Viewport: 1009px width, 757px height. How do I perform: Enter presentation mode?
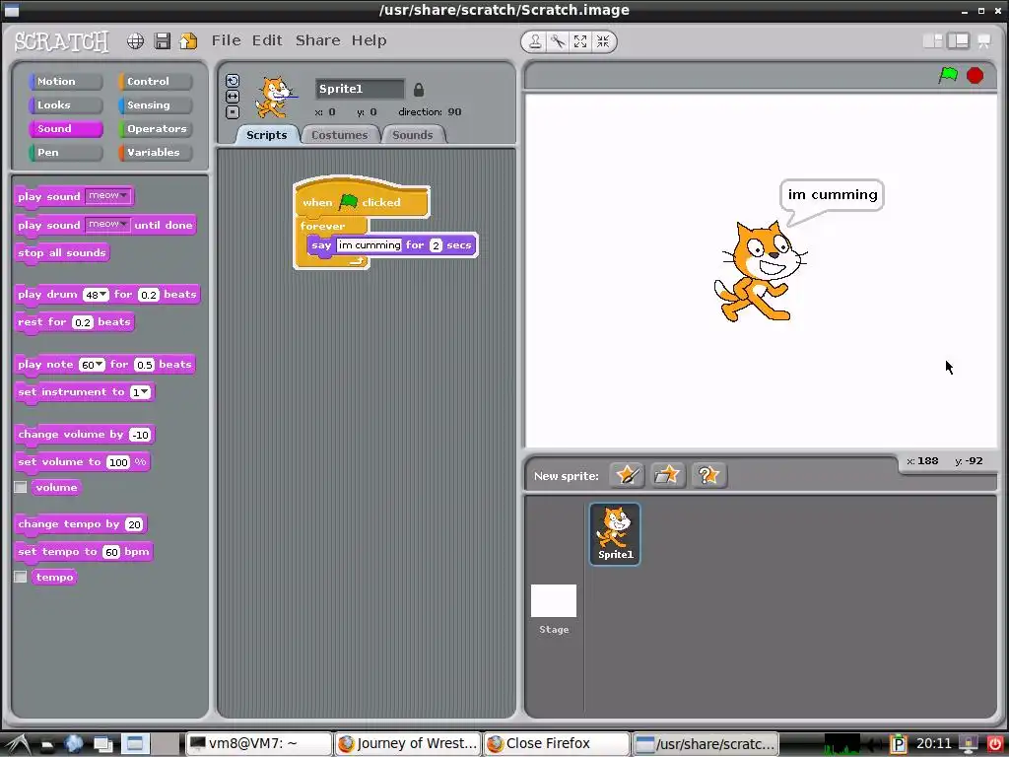(x=984, y=41)
